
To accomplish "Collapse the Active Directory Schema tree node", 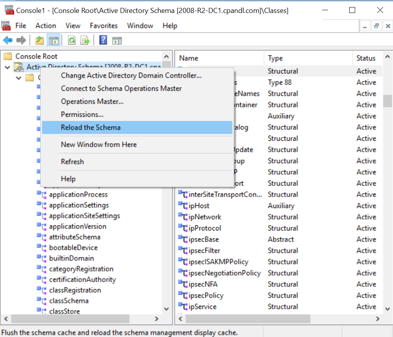I will 7,67.
